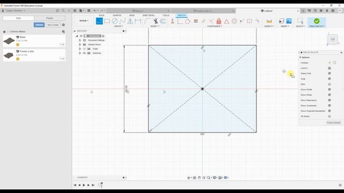
Task: Open the CREATE dropdown menu
Action: 118,26
